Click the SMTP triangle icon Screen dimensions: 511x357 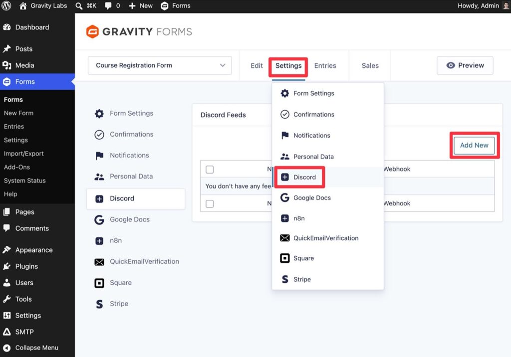[7, 332]
